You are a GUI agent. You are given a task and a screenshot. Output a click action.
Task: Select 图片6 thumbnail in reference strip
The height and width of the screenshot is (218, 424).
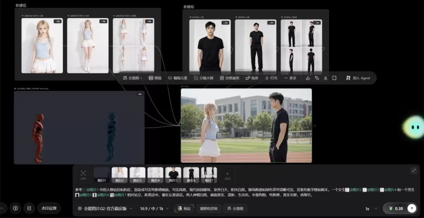tap(191, 175)
